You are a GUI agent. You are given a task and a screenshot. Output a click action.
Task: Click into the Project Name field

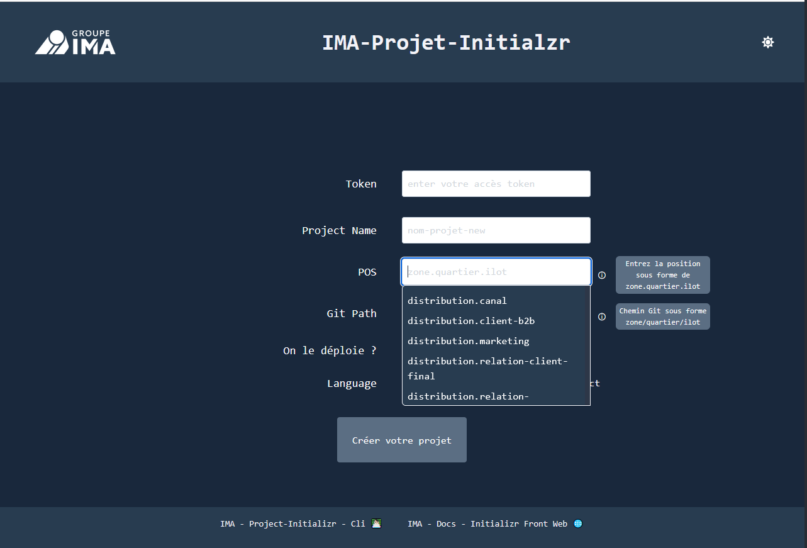496,230
